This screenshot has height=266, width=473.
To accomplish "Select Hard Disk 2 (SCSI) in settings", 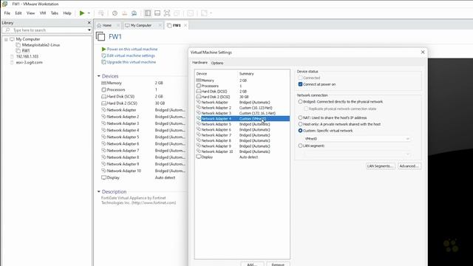I will pyautogui.click(x=242, y=97).
